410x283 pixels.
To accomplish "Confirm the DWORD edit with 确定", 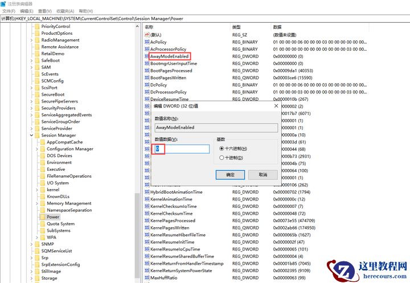I will 230,175.
